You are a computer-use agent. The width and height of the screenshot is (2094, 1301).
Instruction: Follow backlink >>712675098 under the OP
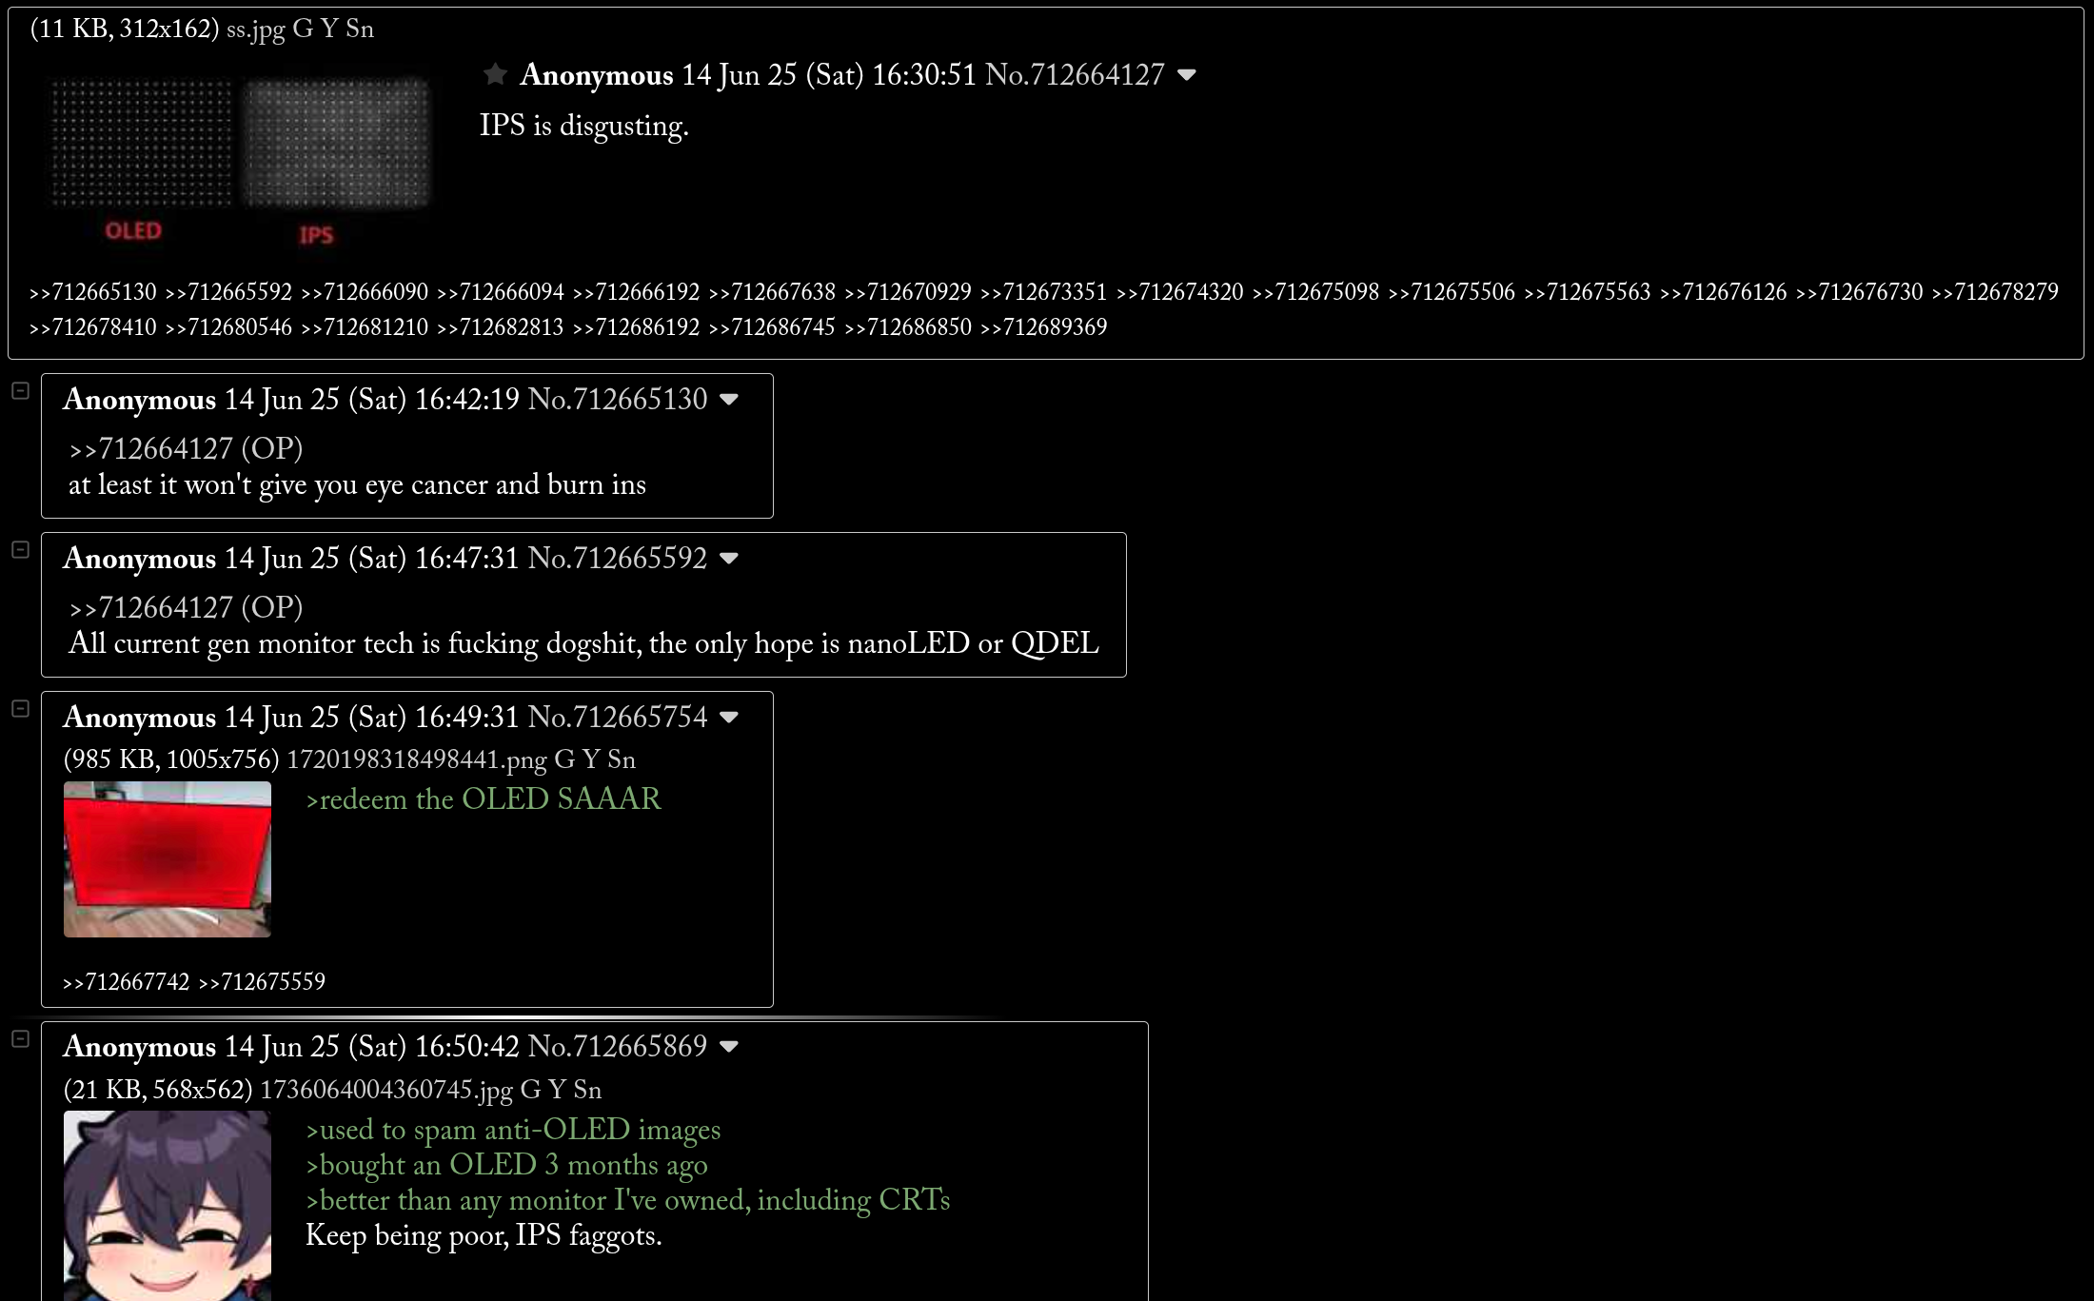[x=1315, y=292]
